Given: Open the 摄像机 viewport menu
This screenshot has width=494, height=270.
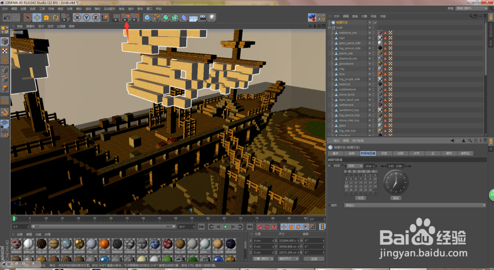Looking at the screenshot, I should click(x=31, y=26).
